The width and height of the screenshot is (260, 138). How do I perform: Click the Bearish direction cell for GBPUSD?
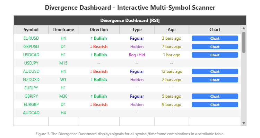click(98, 47)
